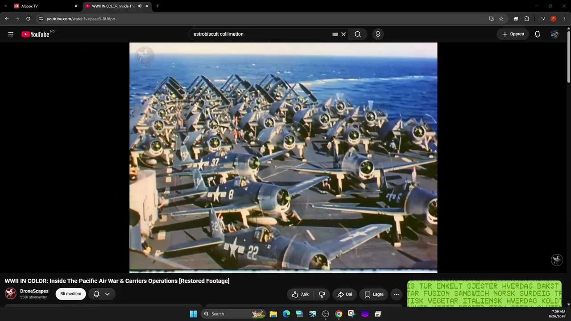Open the Windows Start menu
The height and width of the screenshot is (321, 571).
(193, 314)
